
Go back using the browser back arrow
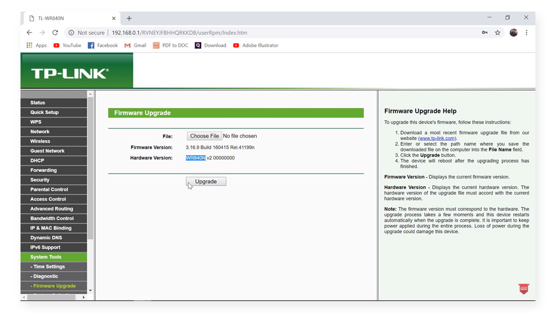tap(29, 33)
